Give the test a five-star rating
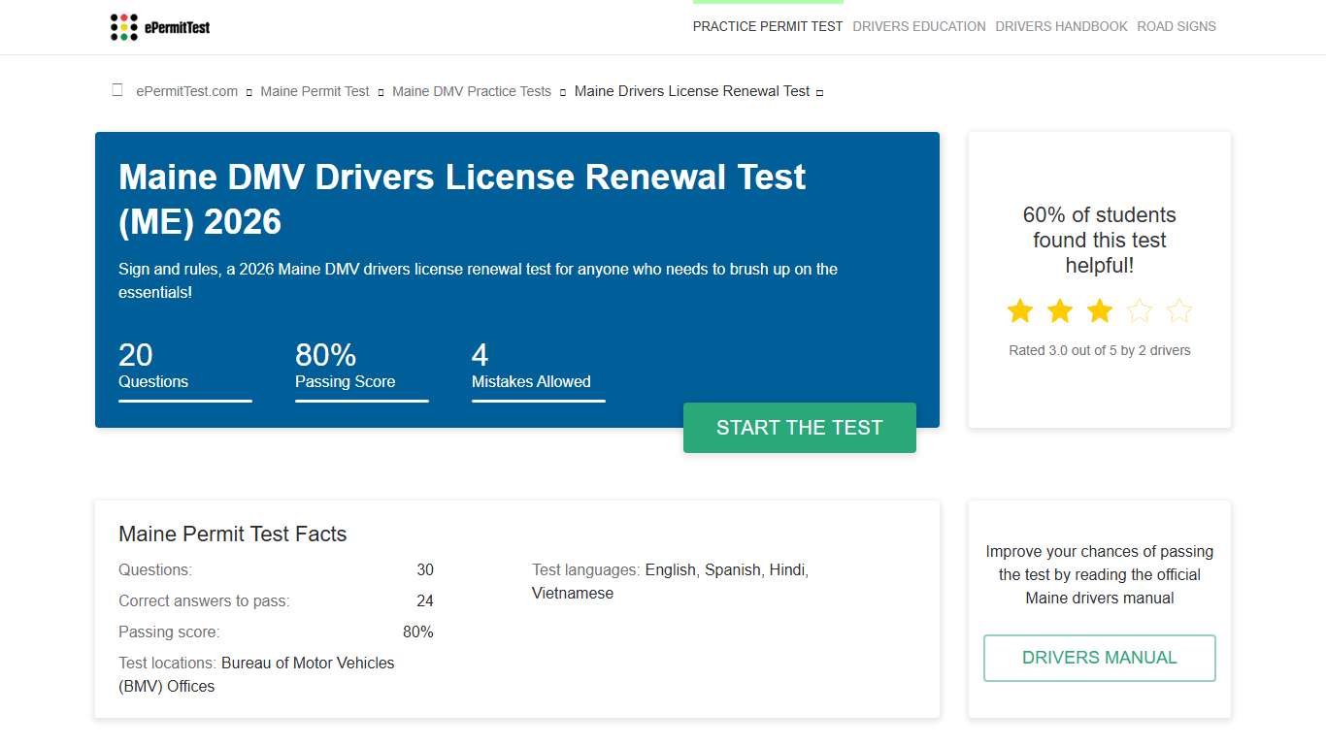The height and width of the screenshot is (745, 1326). (1178, 310)
